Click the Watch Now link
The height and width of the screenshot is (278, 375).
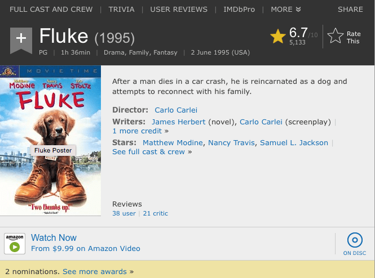point(54,237)
